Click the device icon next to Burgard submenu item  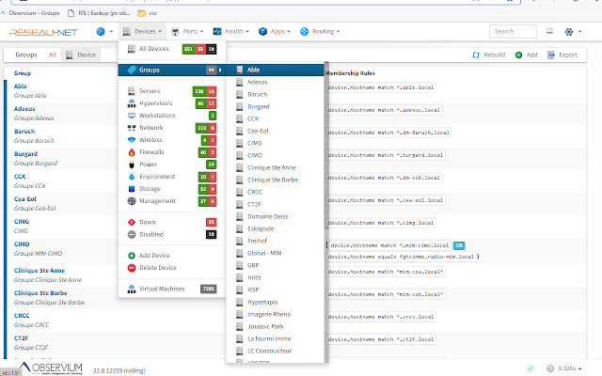click(x=239, y=106)
